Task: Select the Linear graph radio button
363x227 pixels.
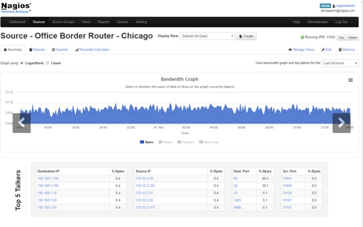Action: point(47,63)
